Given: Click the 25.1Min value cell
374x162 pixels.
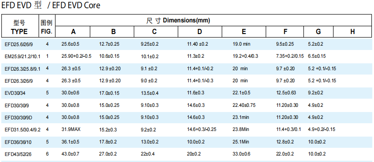Looking at the screenshot, I should click(241, 142).
